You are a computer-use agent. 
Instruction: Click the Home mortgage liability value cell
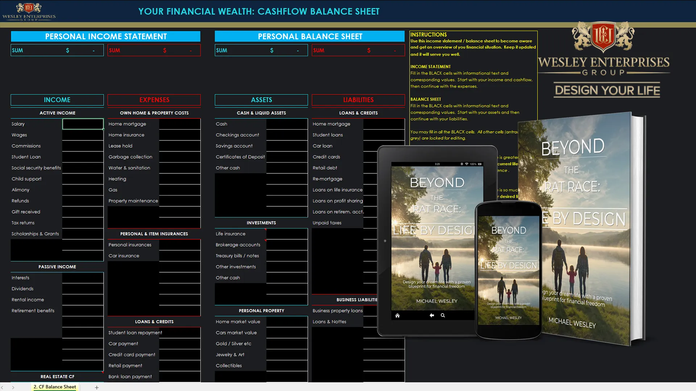pyautogui.click(x=384, y=124)
